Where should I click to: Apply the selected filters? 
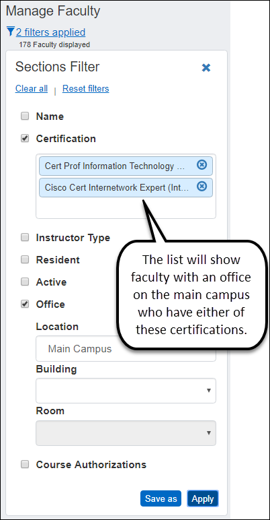pos(203,498)
